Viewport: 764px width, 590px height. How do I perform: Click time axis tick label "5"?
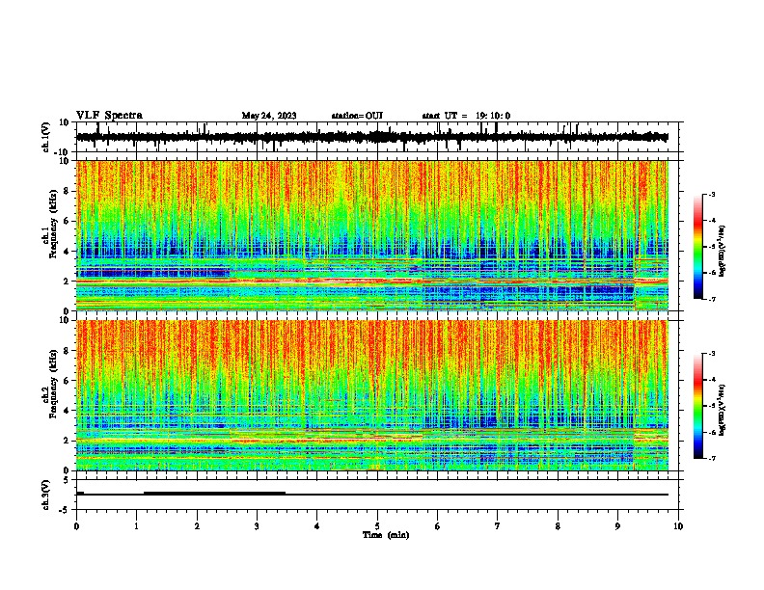click(x=377, y=526)
